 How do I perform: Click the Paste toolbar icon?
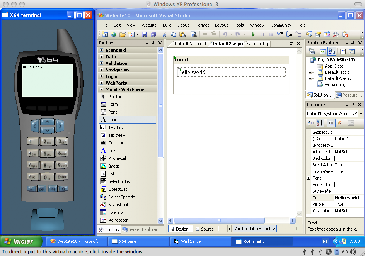182,34
